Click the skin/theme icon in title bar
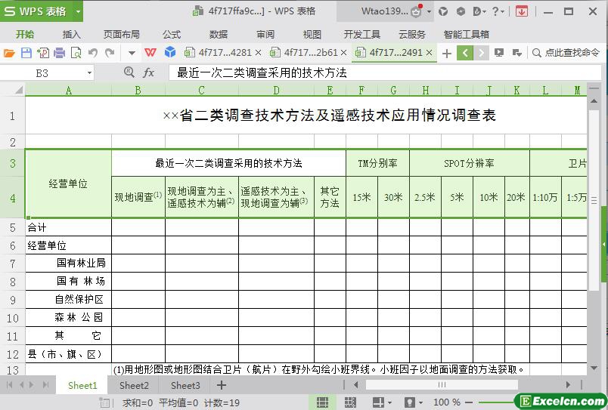The image size is (608, 410). coord(443,11)
